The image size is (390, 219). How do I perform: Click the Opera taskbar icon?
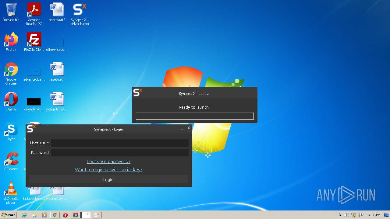point(66,215)
